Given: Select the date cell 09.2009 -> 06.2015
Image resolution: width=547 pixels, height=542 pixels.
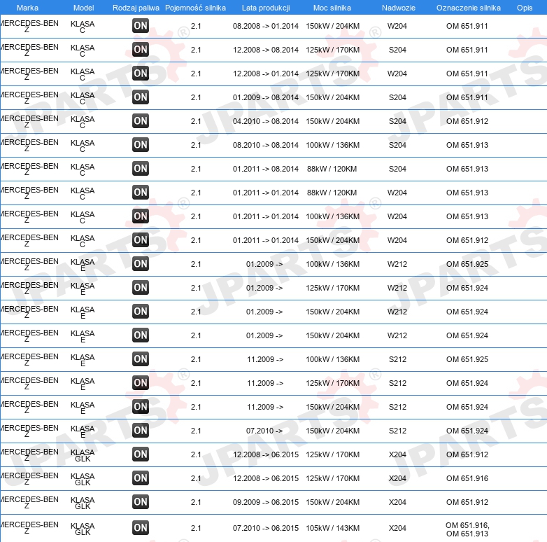Looking at the screenshot, I should coord(266,502).
